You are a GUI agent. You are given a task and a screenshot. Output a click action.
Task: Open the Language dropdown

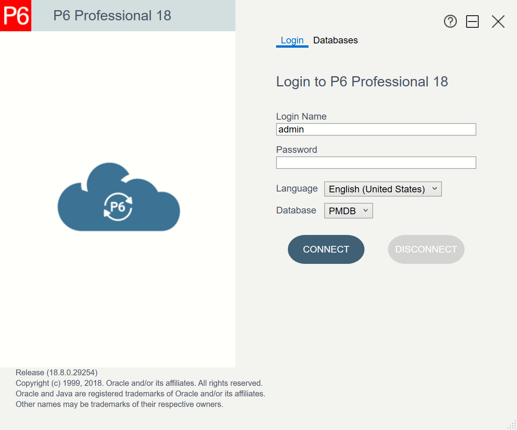[x=382, y=189]
